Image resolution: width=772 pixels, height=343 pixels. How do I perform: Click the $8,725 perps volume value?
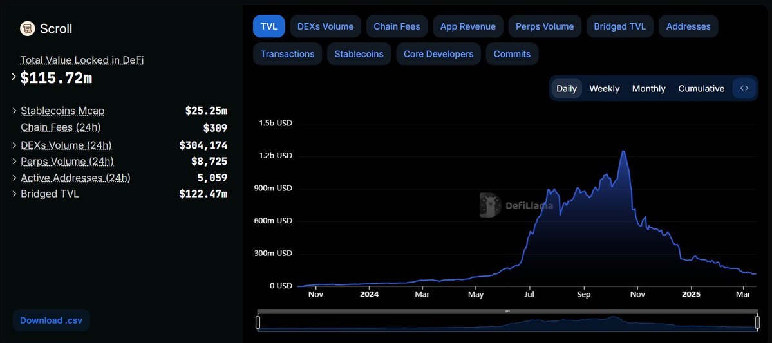click(209, 162)
